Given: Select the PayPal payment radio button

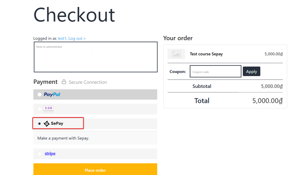Looking at the screenshot, I should coord(39,95).
